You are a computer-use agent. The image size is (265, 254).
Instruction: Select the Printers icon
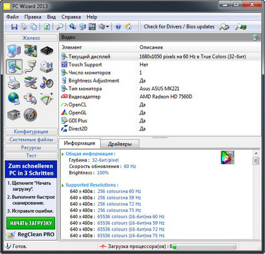14,83
